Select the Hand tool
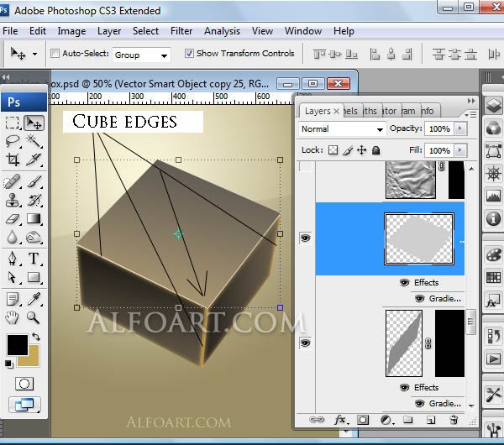Image resolution: width=504 pixels, height=445 pixels. pyautogui.click(x=13, y=317)
